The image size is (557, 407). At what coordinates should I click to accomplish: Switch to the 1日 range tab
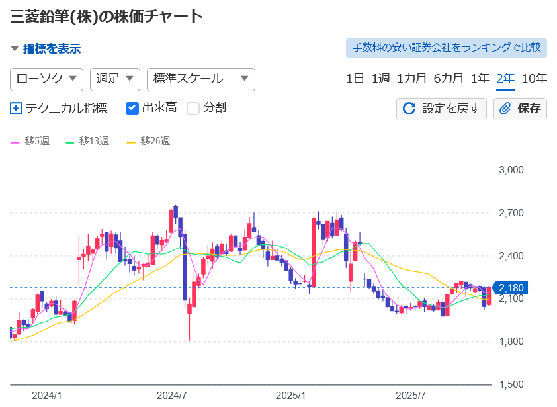[x=355, y=79]
